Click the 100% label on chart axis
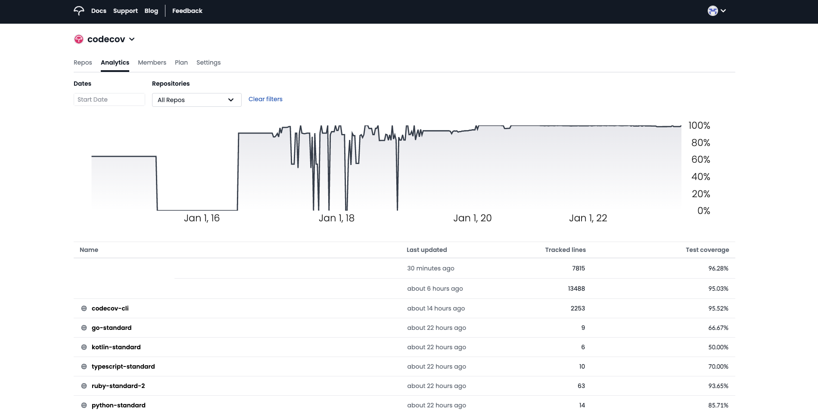 click(699, 126)
